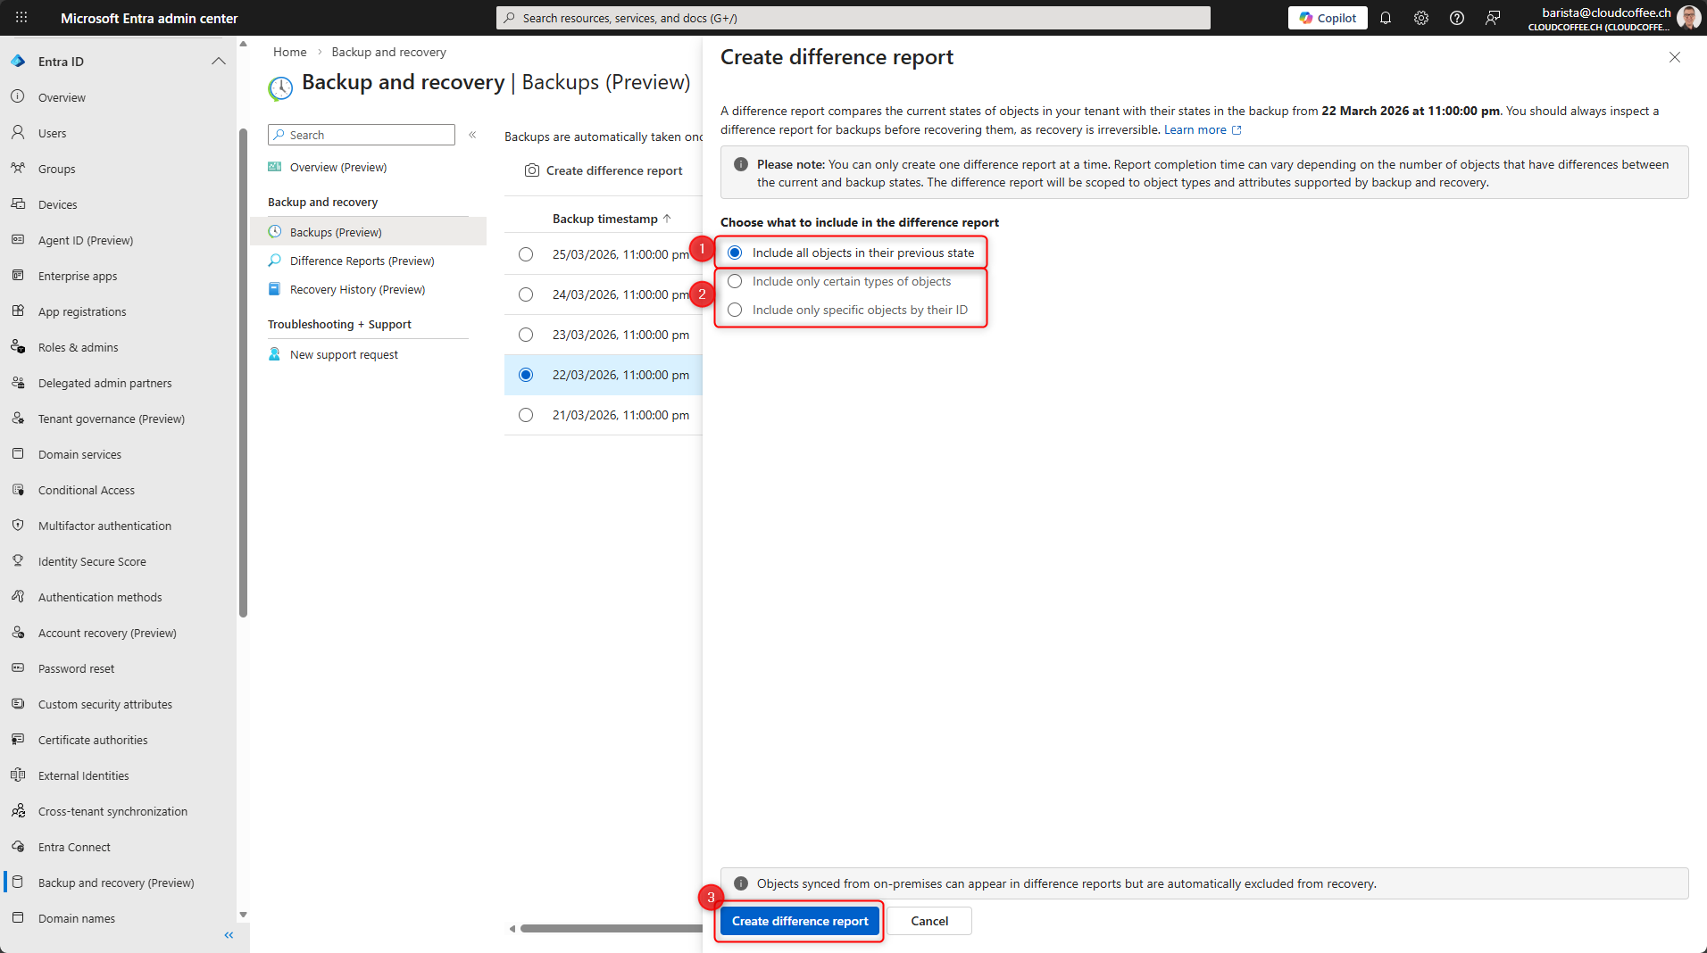This screenshot has width=1707, height=953.
Task: Click the blue Create difference report button
Action: [800, 921]
